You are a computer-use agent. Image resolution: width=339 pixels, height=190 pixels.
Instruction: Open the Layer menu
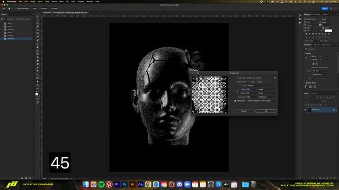[x=40, y=2]
